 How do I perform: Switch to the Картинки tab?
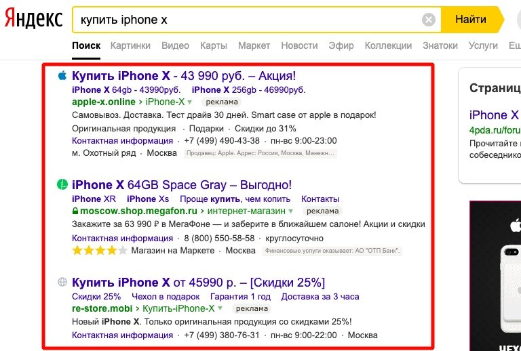pos(130,45)
